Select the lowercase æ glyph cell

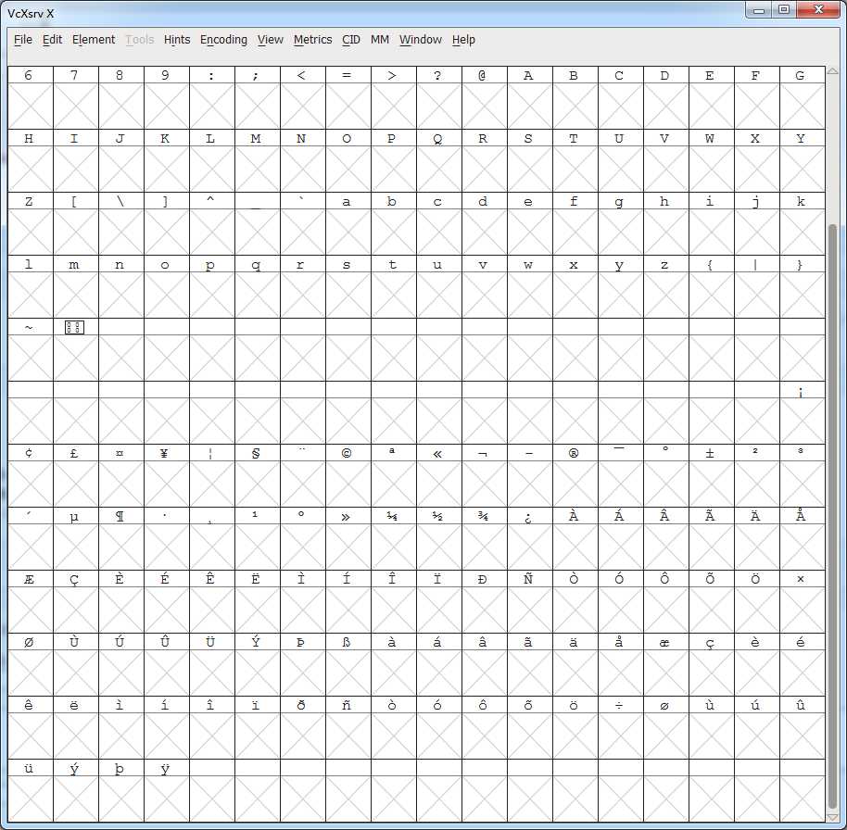click(666, 665)
